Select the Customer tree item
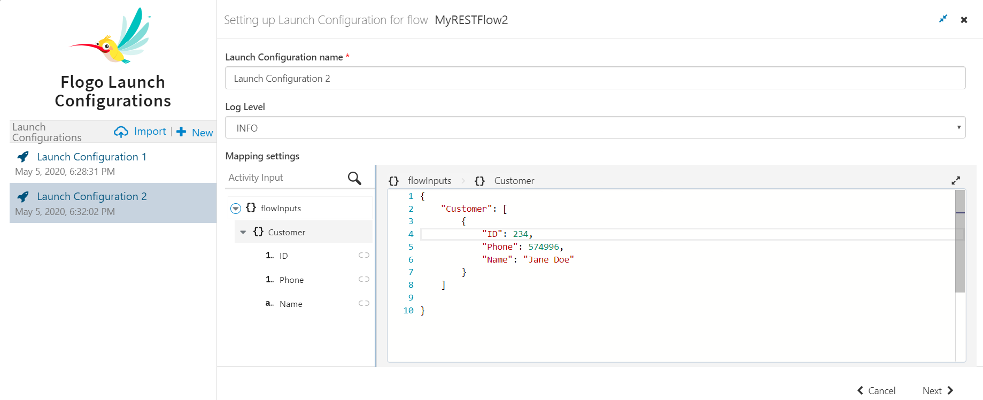Viewport: 983px width, 400px height. pos(303,232)
